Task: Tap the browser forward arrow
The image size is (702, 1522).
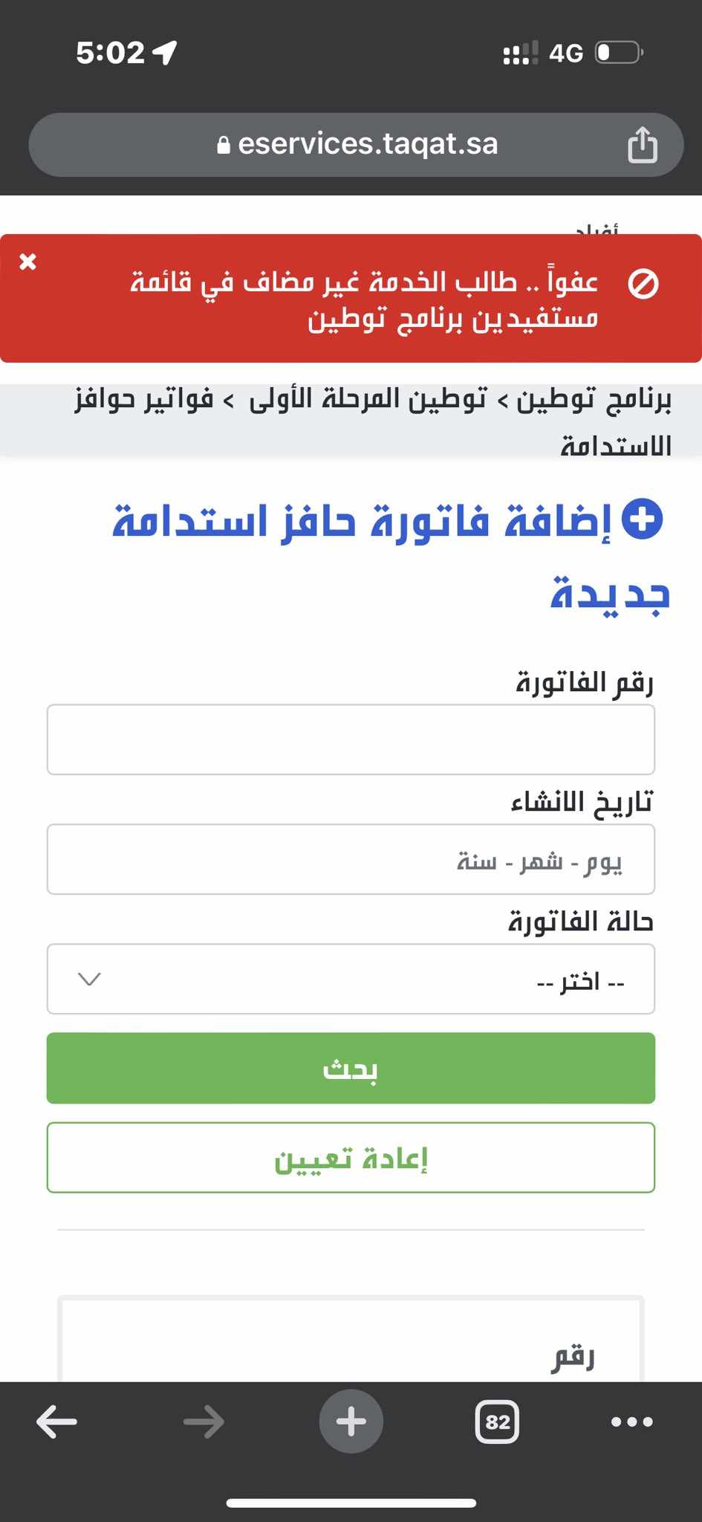Action: (x=204, y=1422)
